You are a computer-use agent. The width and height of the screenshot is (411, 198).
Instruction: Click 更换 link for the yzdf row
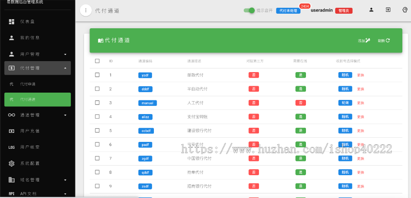point(360,75)
